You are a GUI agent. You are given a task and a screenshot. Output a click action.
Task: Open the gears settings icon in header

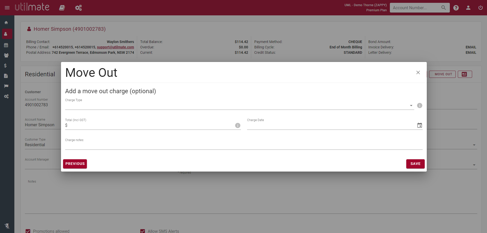coord(78,8)
